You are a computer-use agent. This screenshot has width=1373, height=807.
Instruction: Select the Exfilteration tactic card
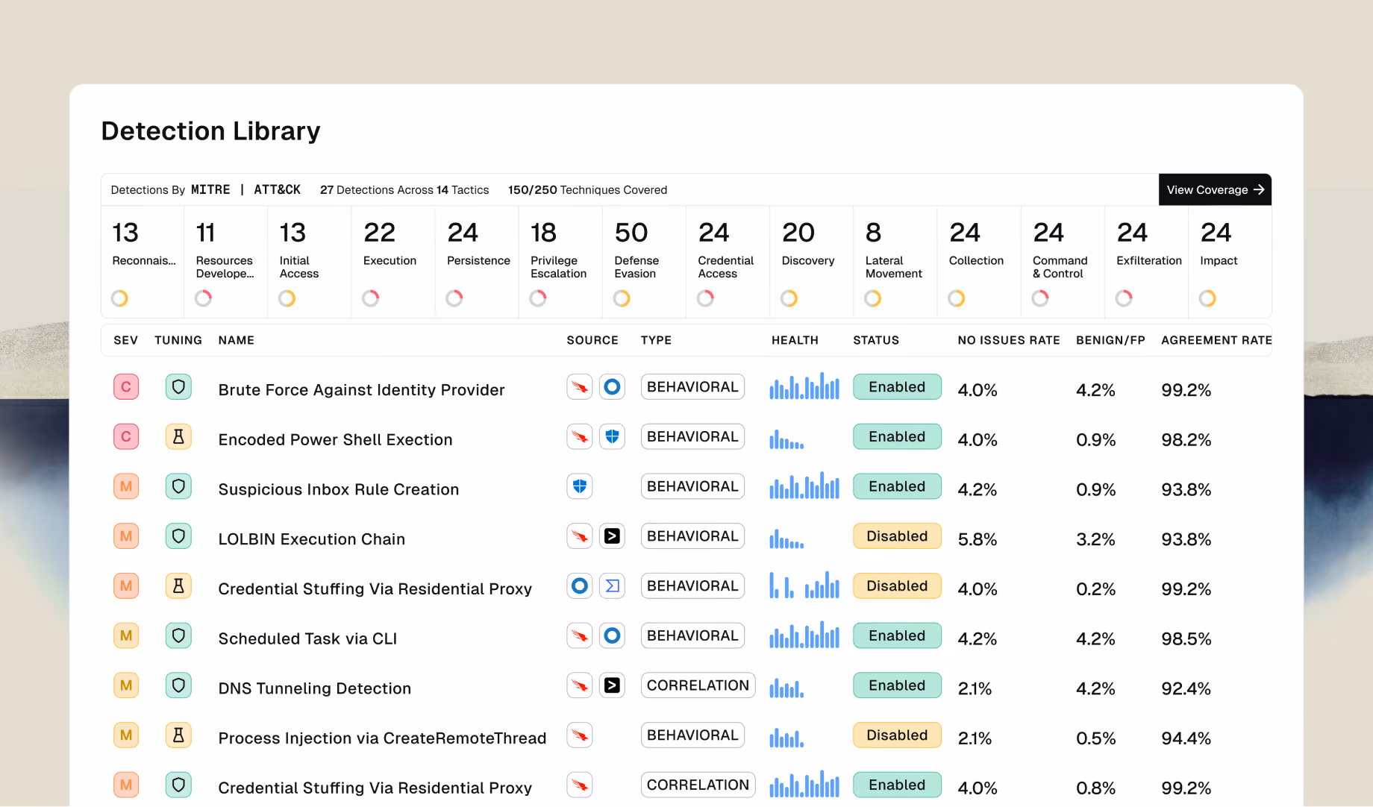click(1146, 263)
